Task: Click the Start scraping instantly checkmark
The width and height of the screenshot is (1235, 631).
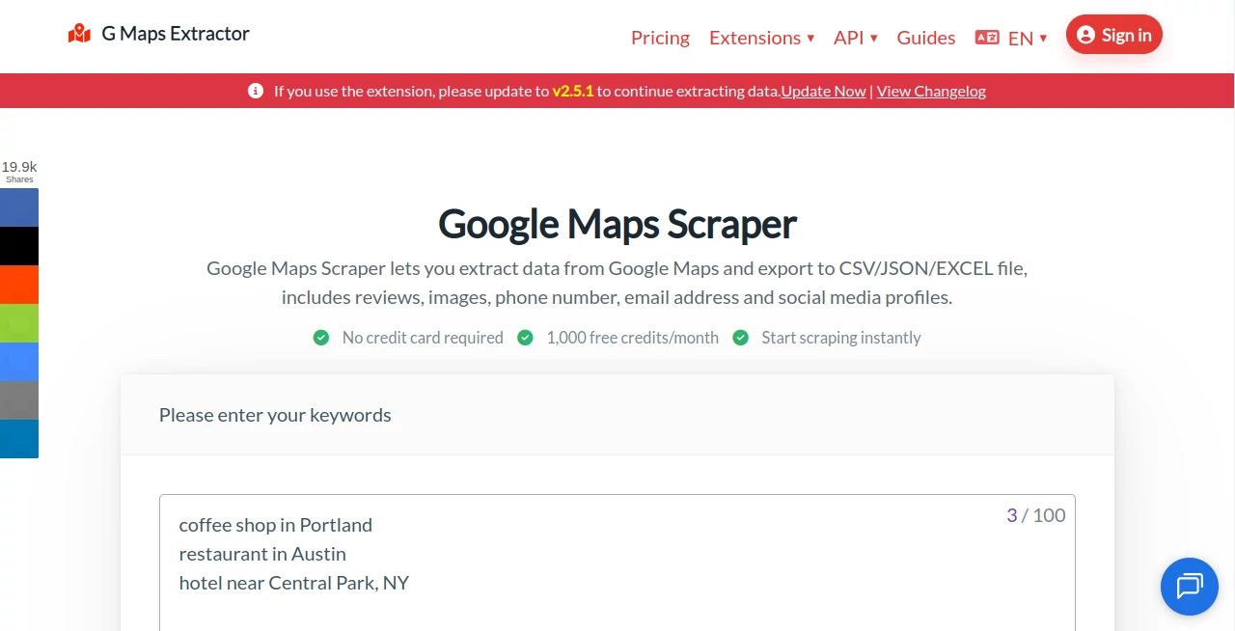Action: (x=741, y=338)
